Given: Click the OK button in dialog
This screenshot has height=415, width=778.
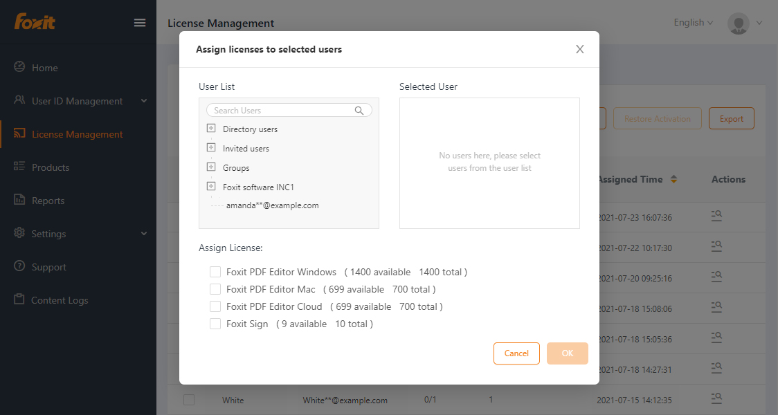Looking at the screenshot, I should tap(568, 353).
